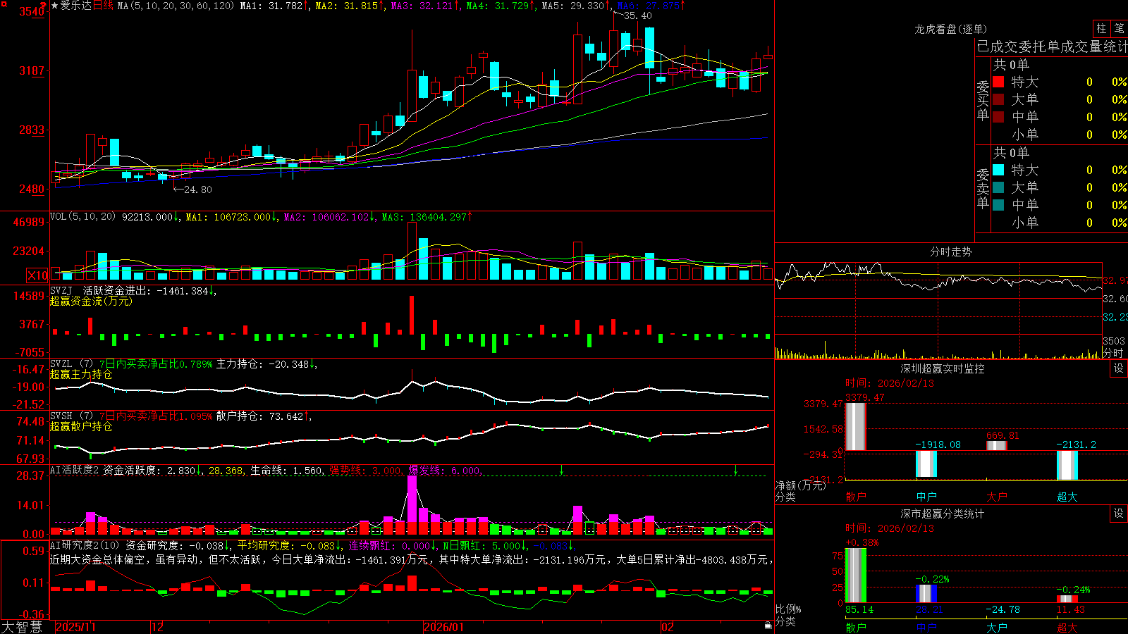This screenshot has width=1128, height=634.
Task: Click the star icon before 爱乐达
Action: (55, 6)
